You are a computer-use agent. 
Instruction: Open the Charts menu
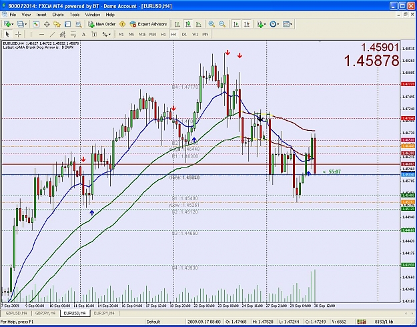[58, 15]
